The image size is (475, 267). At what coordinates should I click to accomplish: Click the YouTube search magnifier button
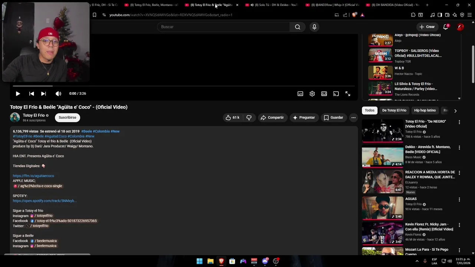(x=298, y=27)
